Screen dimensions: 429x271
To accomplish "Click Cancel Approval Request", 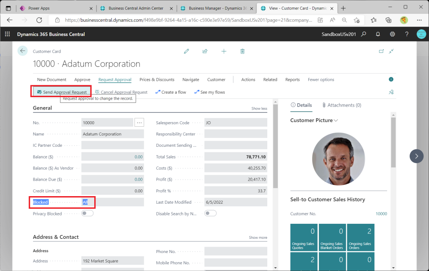I will [x=121, y=92].
